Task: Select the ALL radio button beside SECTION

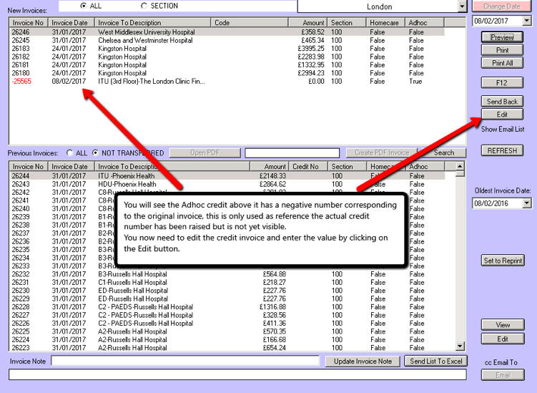Action: point(84,6)
